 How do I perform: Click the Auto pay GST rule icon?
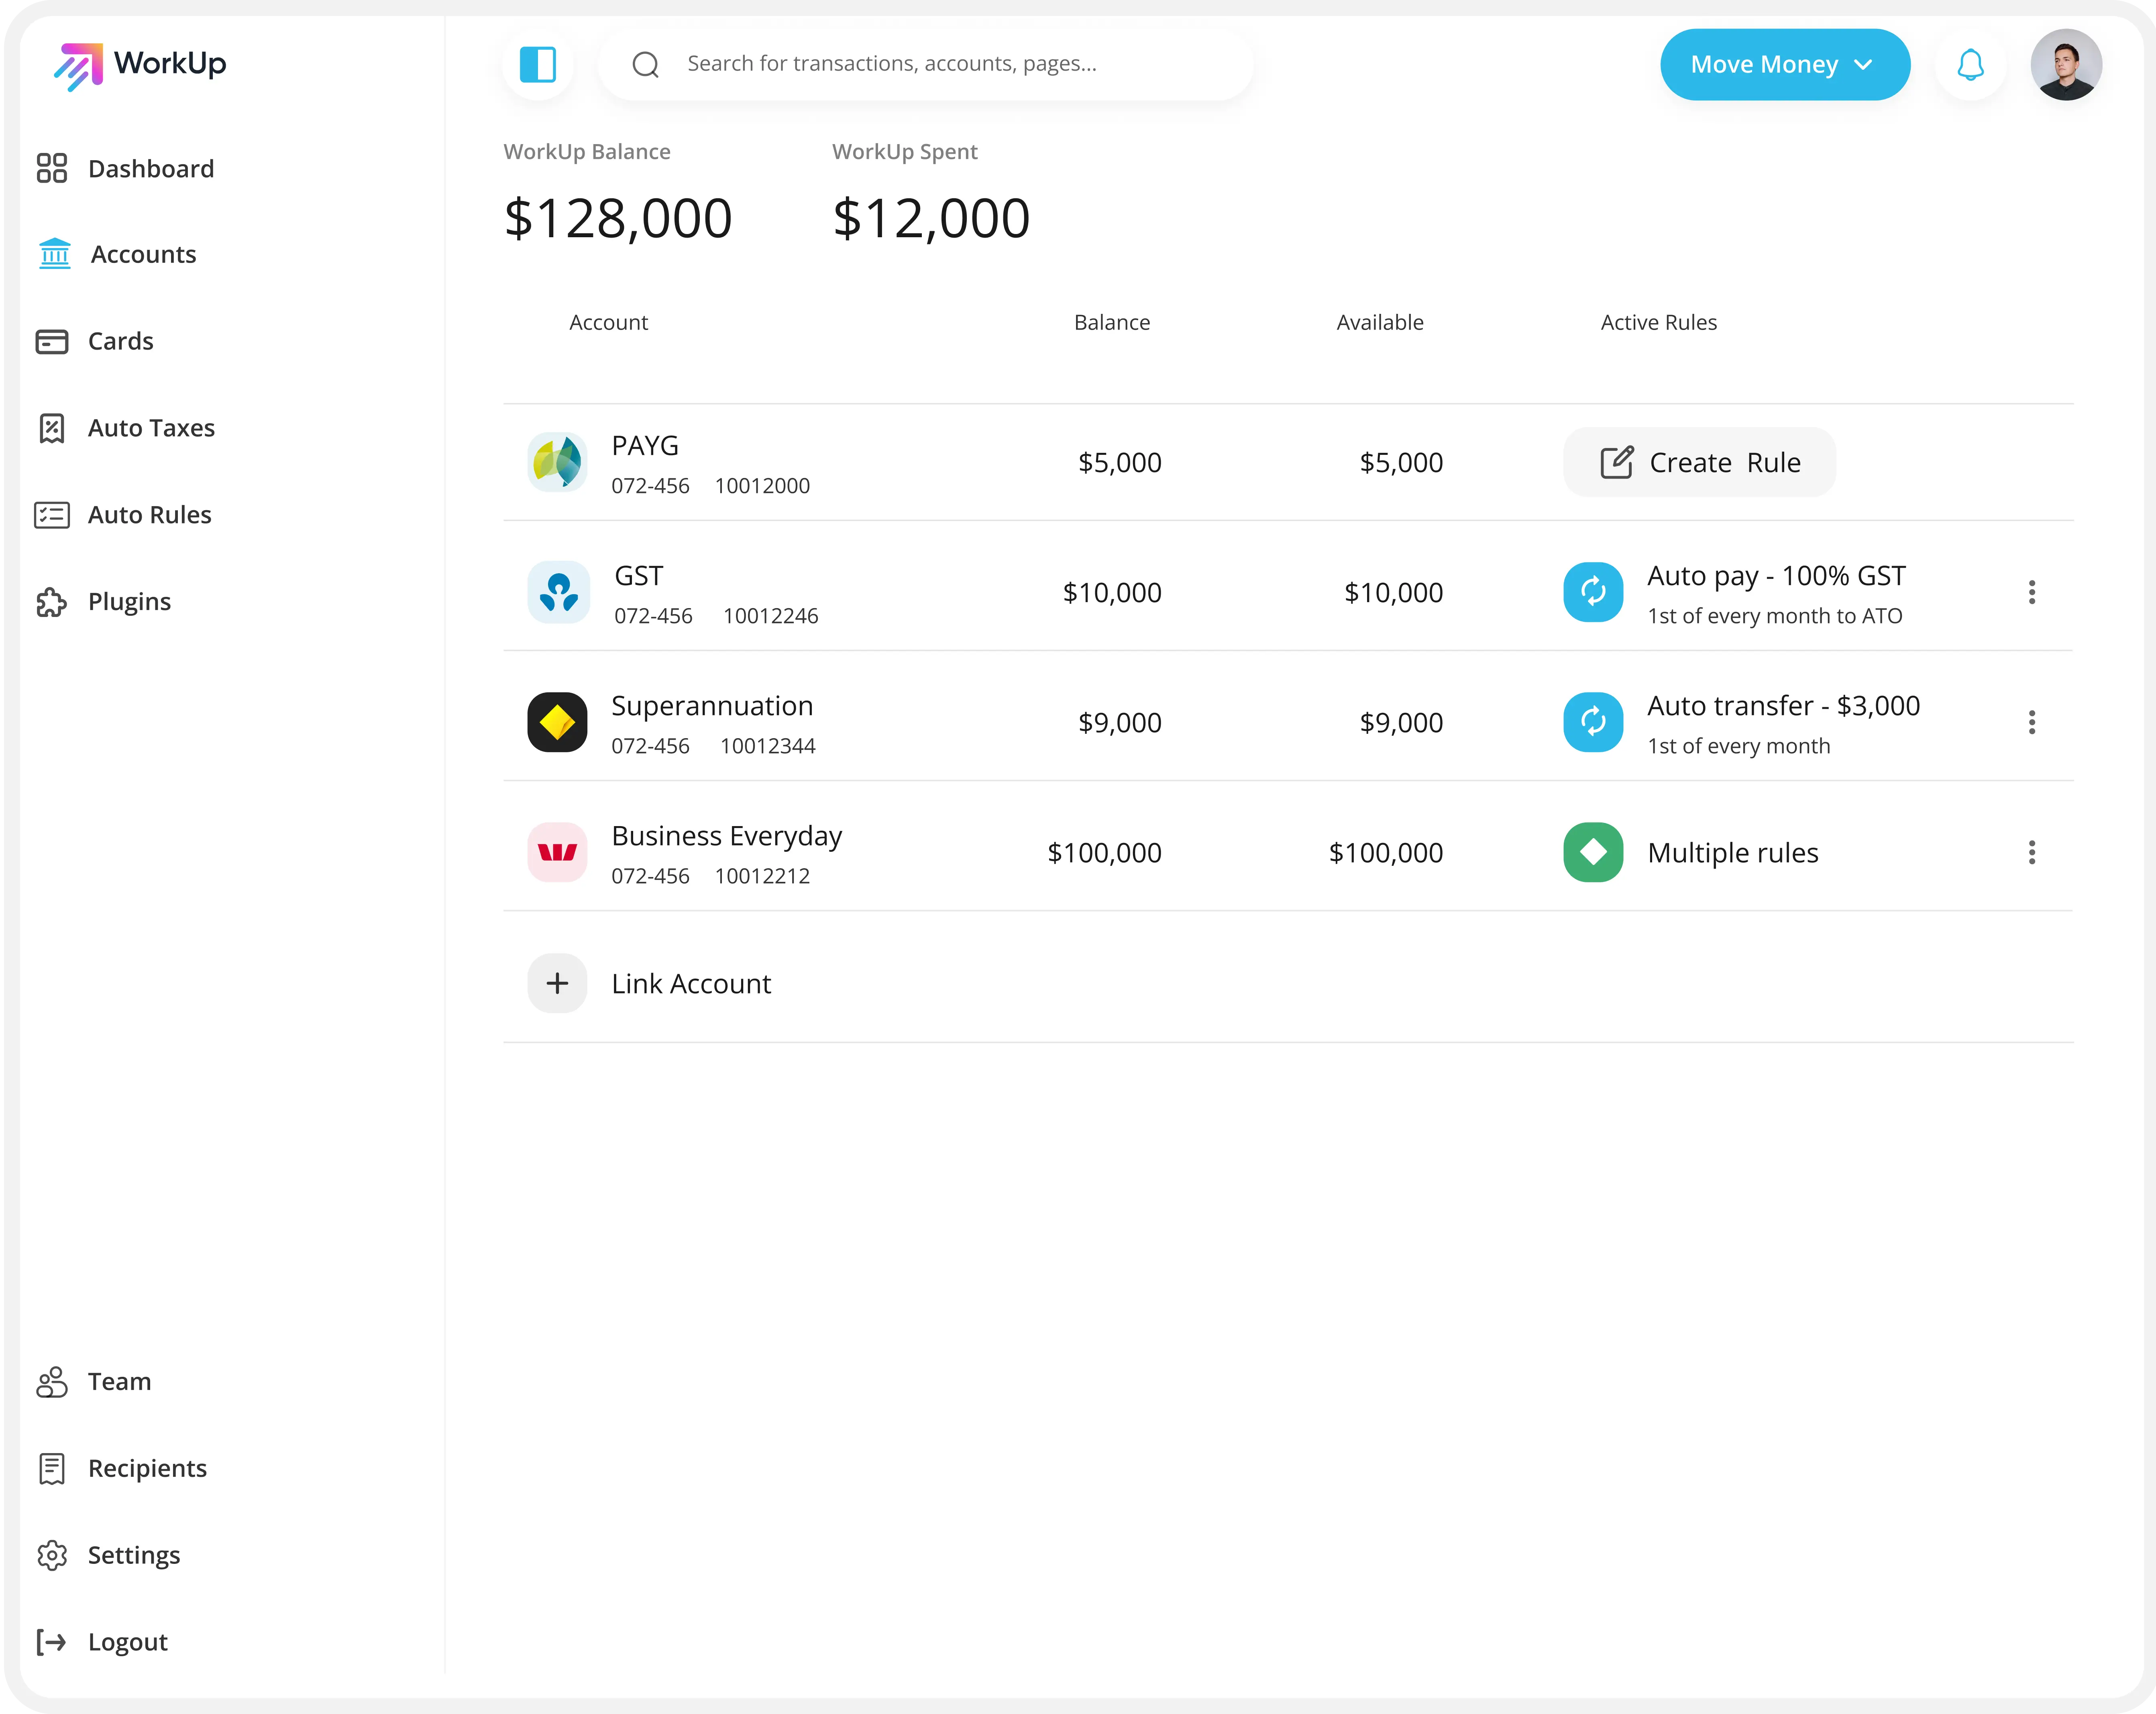coord(1593,592)
